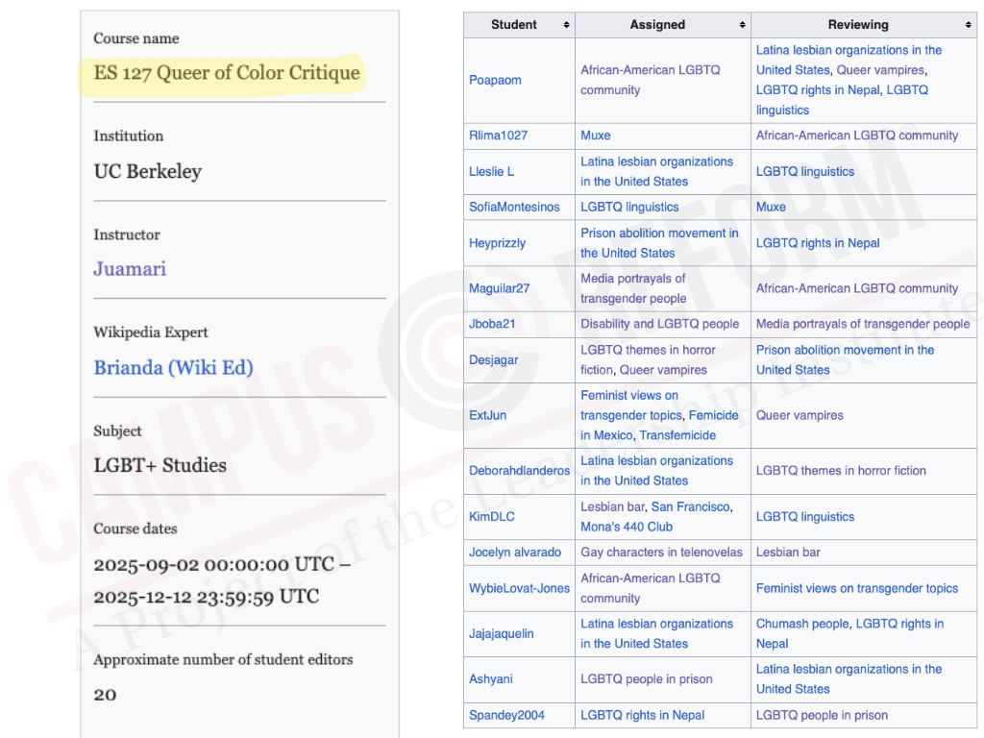The height and width of the screenshot is (738, 984).
Task: Open Mona's 440 Club article
Action: coord(627,528)
